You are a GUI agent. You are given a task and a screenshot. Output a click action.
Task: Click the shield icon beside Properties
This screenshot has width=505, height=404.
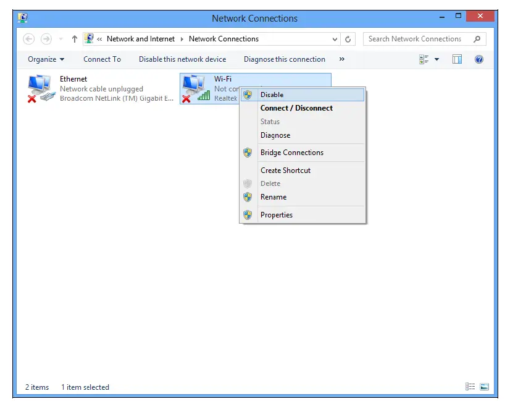coord(248,215)
